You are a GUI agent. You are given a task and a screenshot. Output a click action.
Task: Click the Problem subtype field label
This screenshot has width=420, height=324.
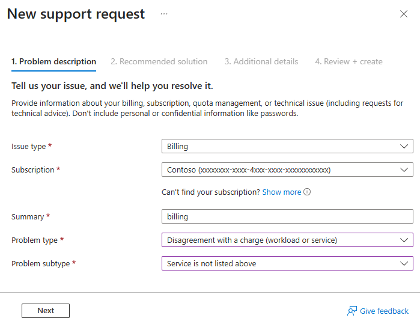(41, 263)
